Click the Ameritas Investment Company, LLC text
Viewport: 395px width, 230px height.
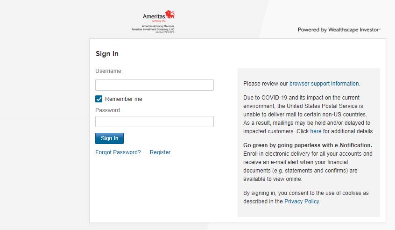pos(153,29)
